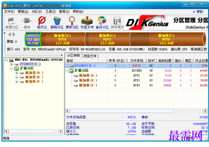This screenshot has height=147, width=209.
Task: Click the Backup Partition (备份分区) icon
Action: (x=102, y=23)
